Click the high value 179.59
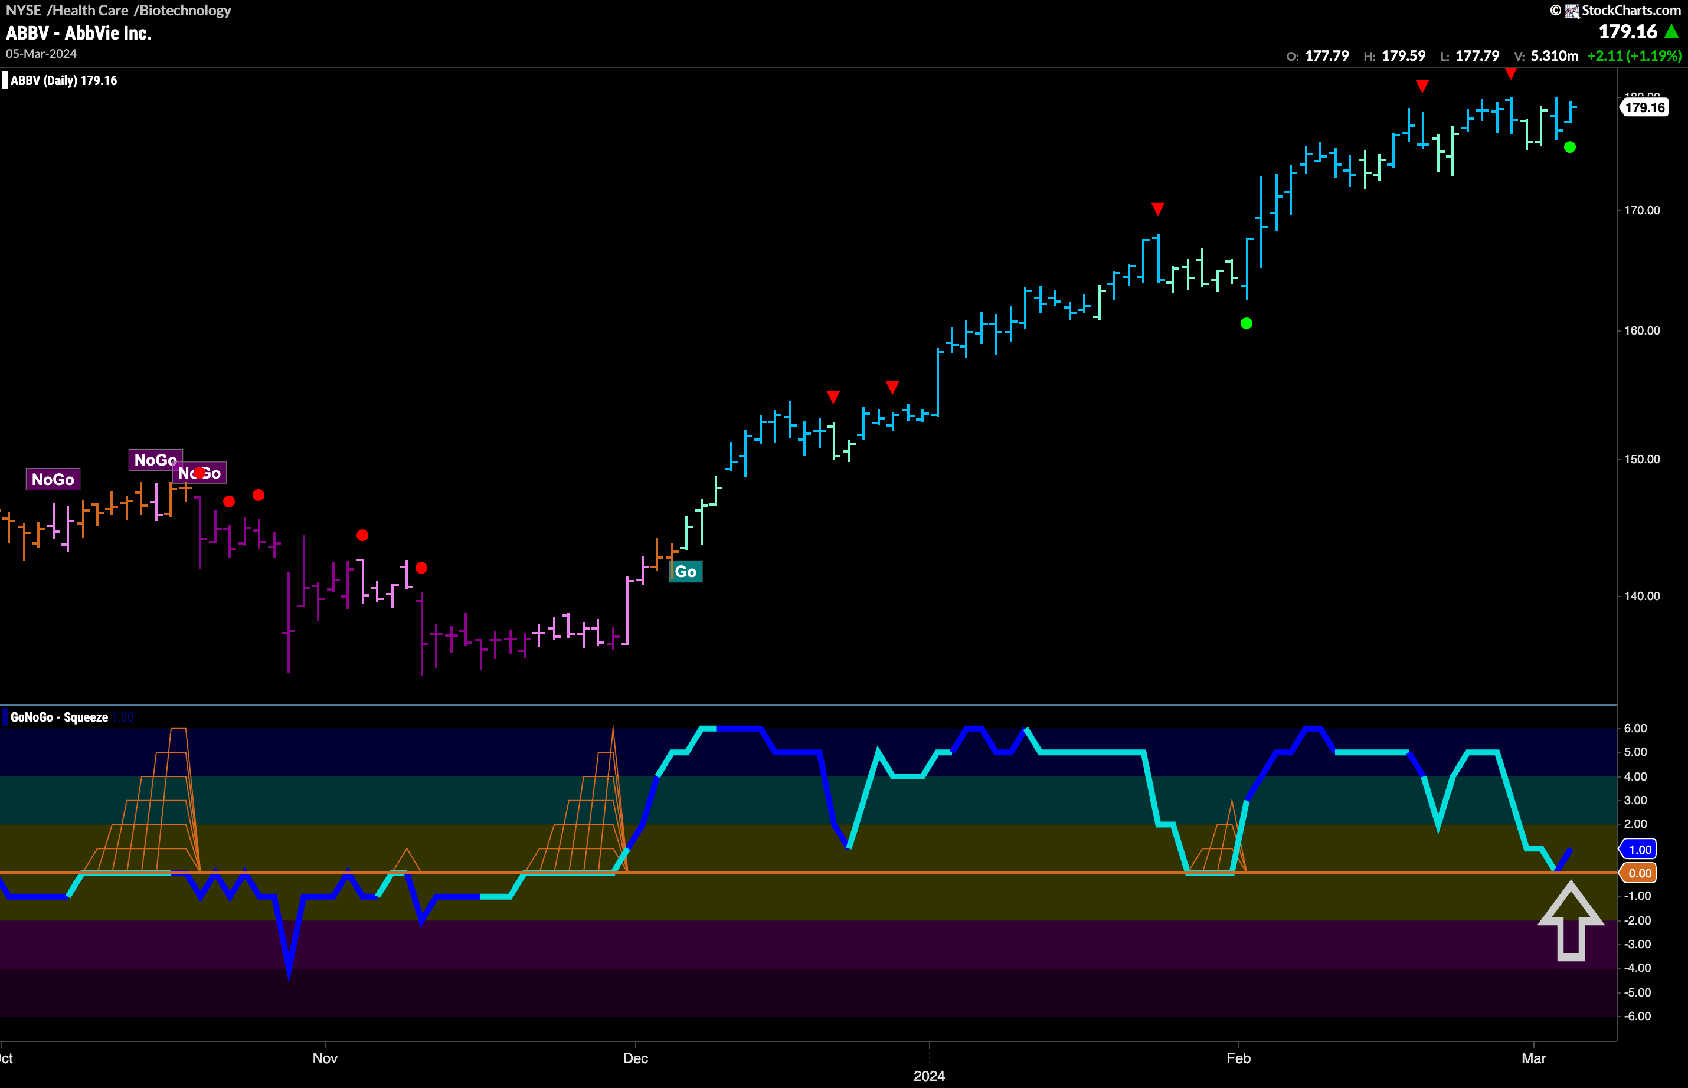 click(x=1404, y=56)
